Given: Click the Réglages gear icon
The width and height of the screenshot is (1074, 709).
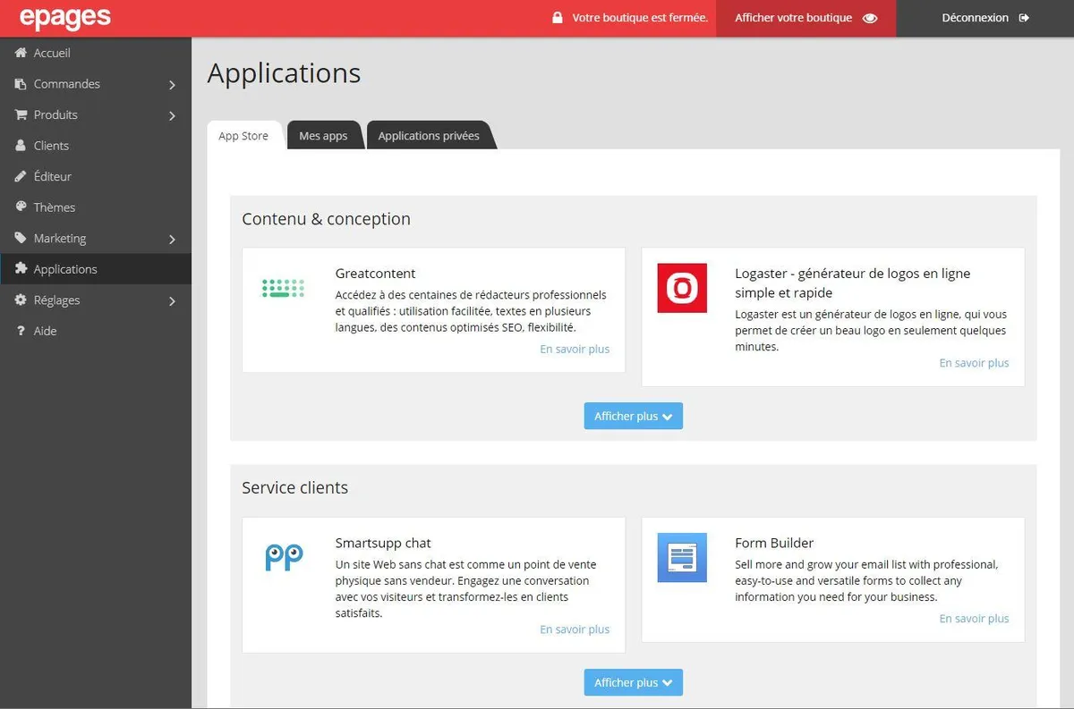Looking at the screenshot, I should (x=21, y=300).
